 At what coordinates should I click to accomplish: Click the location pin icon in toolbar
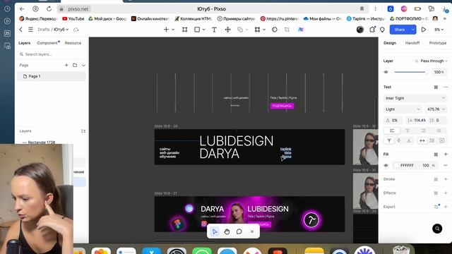click(x=382, y=30)
